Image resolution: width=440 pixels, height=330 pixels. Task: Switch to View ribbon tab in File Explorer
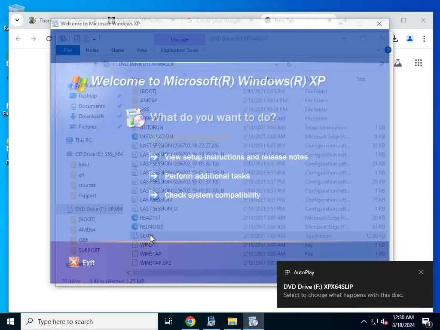[141, 50]
